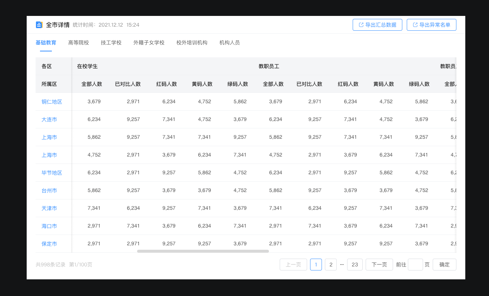Click the 下一页 next page button
Viewport: 489px width, 296px height.
379,265
